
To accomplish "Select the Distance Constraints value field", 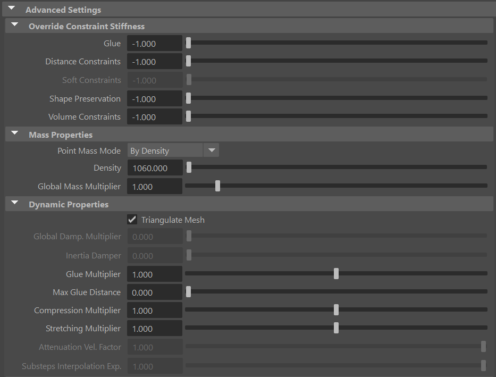I will tap(154, 61).
